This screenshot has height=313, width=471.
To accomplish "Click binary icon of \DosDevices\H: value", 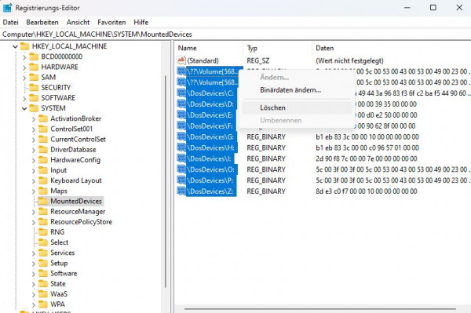I will pos(181,147).
